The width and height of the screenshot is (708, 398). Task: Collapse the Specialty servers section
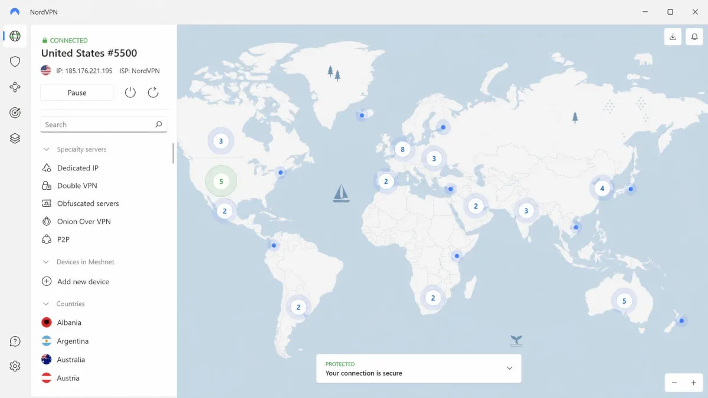[46, 150]
